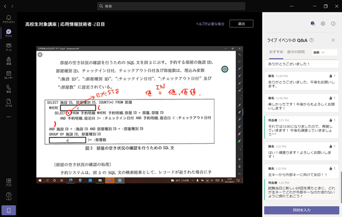Open the Calendar (カレンダー) icon in the sidebar
This screenshot has width=342, height=217.
(x=9, y=75)
